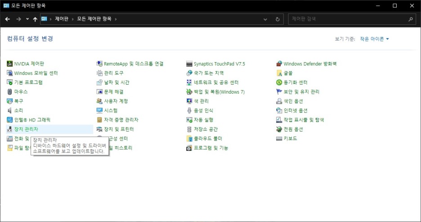Open 보기 기준 작은 아이콘 dropdown
This screenshot has height=222, width=421.
(x=374, y=39)
